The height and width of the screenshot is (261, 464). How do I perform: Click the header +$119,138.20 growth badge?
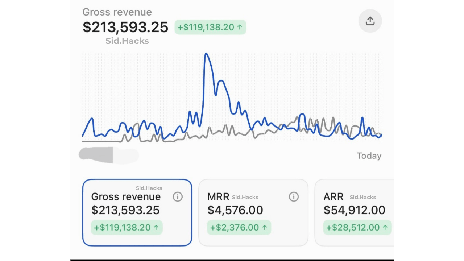[210, 27]
